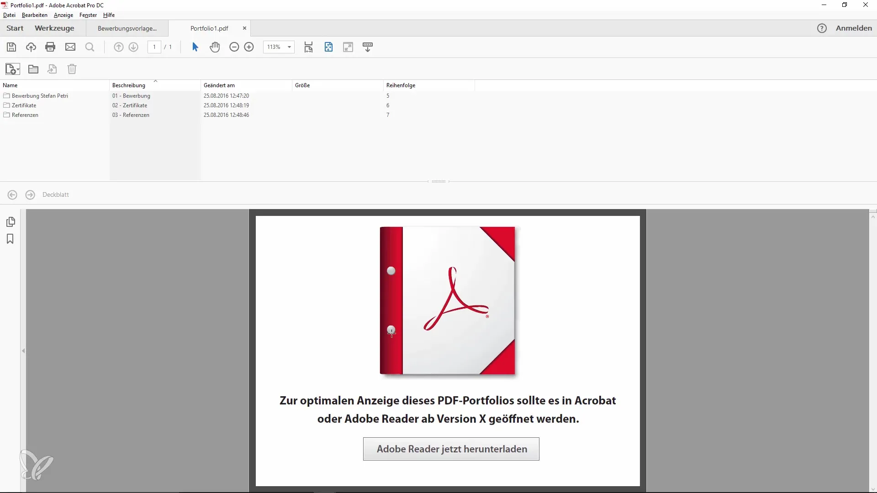Screen dimensions: 877x493
Task: Click the read mode toolbar icon
Action: [368, 47]
